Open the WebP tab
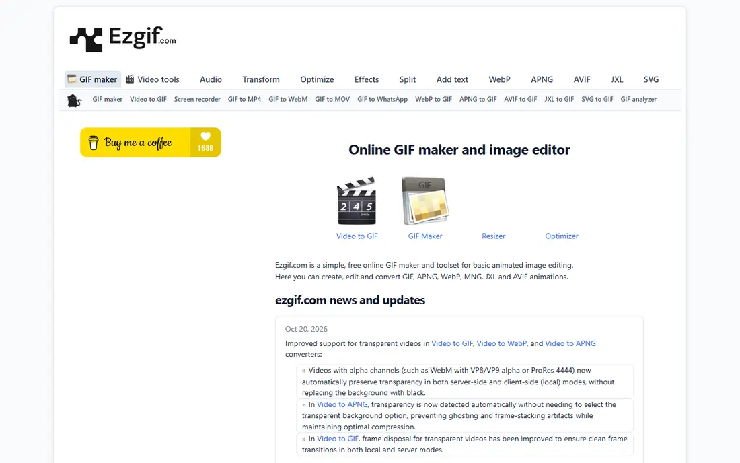The width and height of the screenshot is (740, 463). 499,79
